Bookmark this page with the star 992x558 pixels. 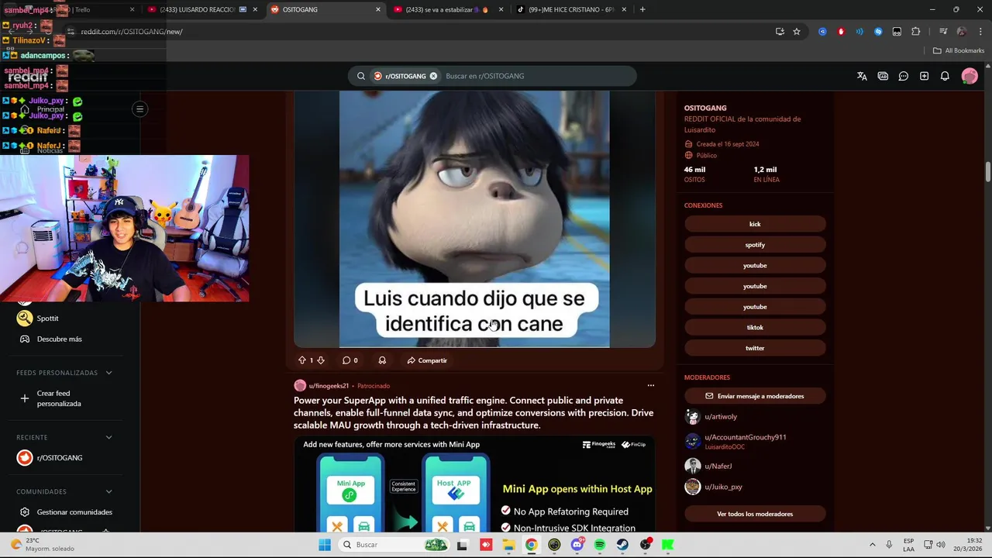797,32
